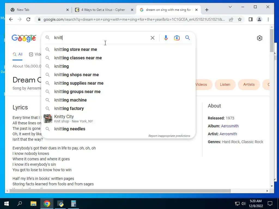Image resolution: width=279 pixels, height=209 pixels.
Task: View site information padlock icon
Action: pos(39,19)
